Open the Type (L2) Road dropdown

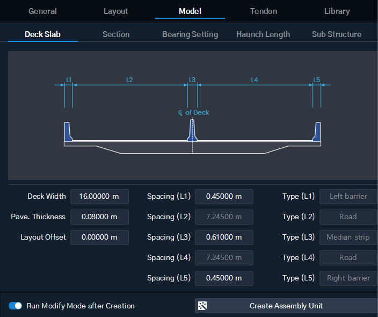(x=348, y=217)
